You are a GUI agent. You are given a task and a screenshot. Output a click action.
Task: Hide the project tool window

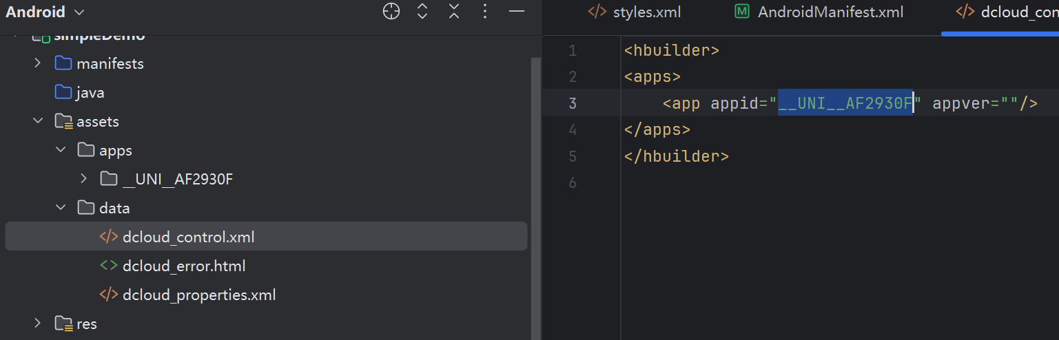coord(517,12)
